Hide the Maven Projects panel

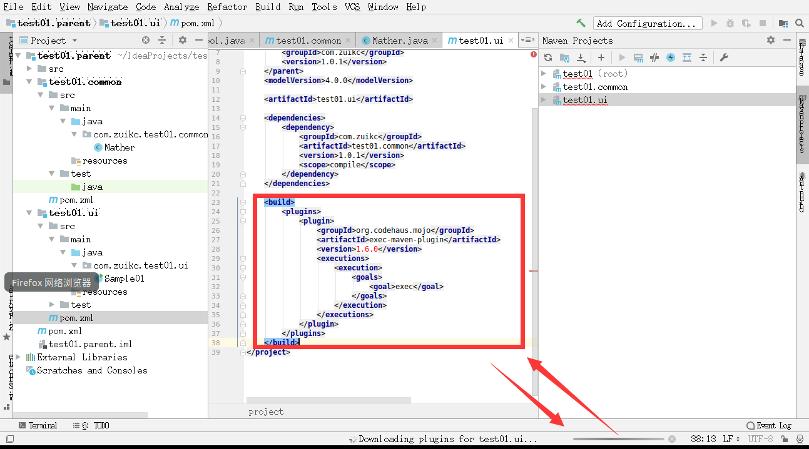(787, 40)
